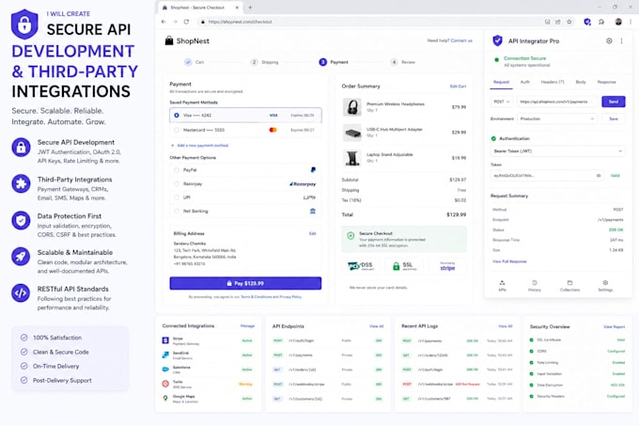This screenshot has width=639, height=426.
Task: Click the Google Maps integration icon
Action: [x=165, y=398]
